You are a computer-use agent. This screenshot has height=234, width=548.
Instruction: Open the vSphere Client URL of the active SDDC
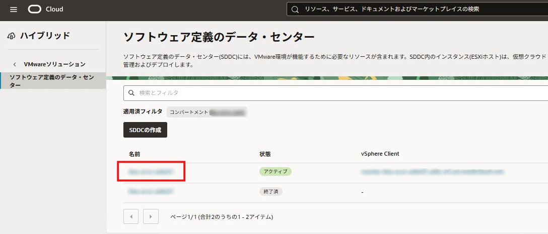[x=432, y=172]
